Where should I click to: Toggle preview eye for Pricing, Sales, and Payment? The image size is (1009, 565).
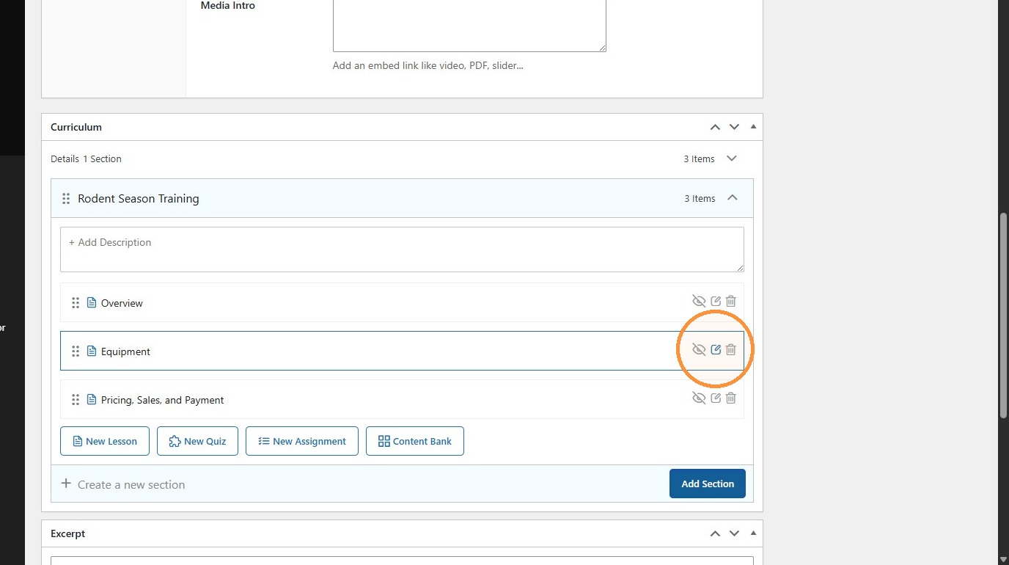tap(699, 398)
